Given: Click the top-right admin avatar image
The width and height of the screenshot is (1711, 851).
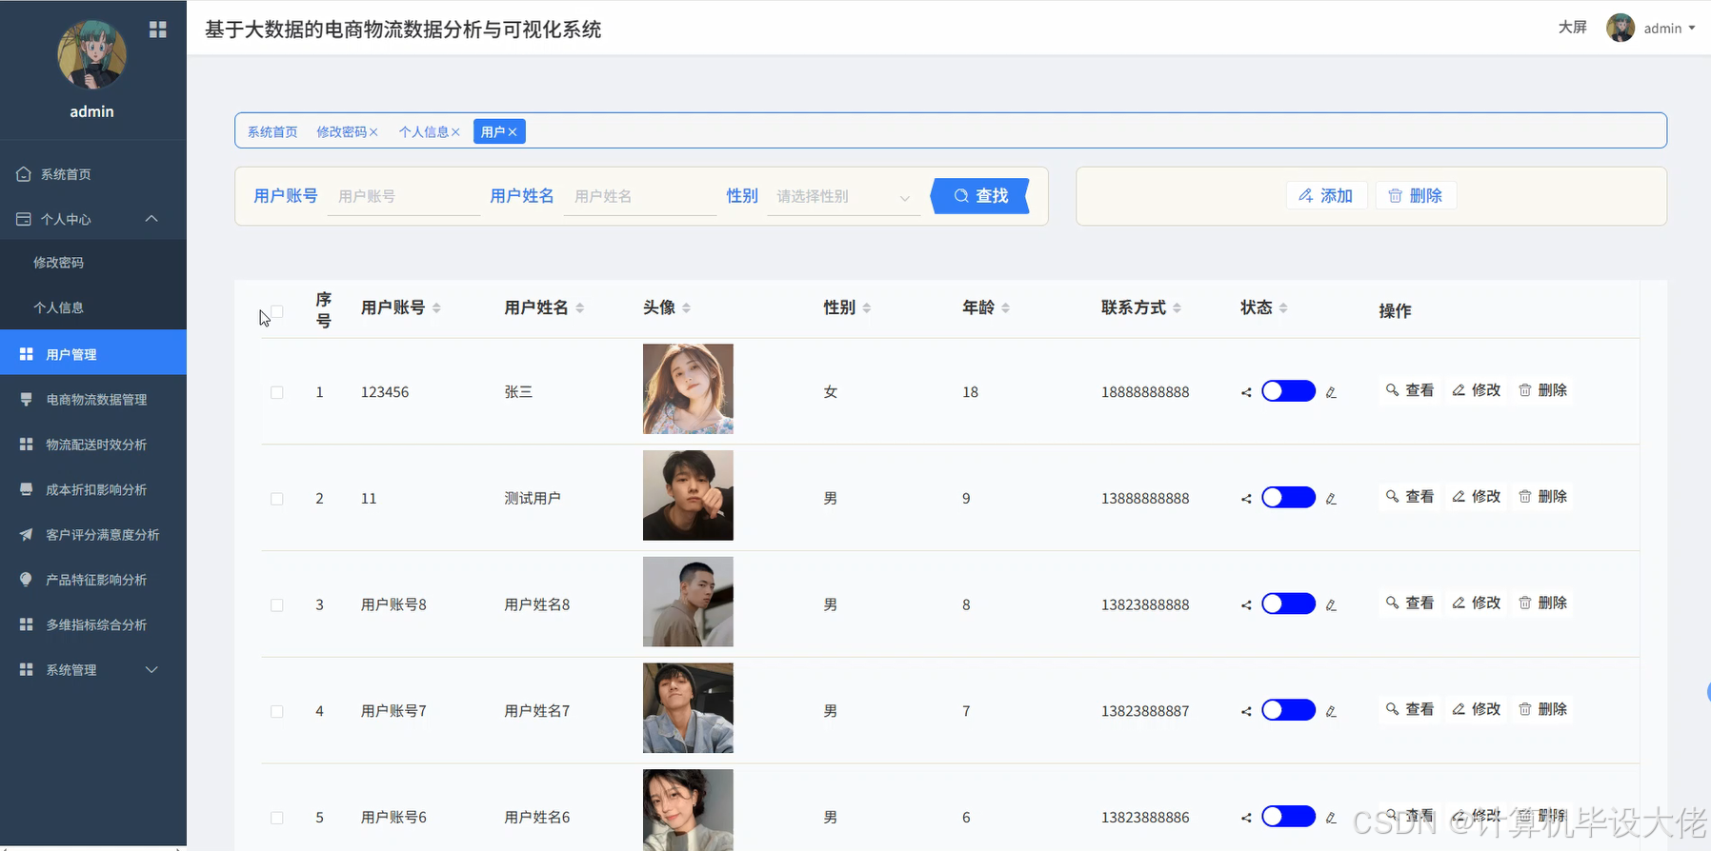Looking at the screenshot, I should click(1620, 28).
